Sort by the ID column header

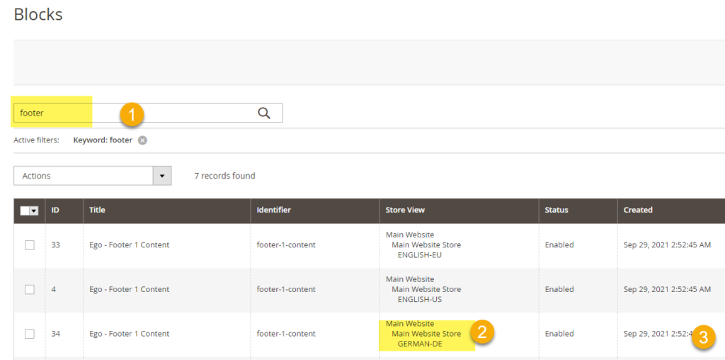point(55,210)
